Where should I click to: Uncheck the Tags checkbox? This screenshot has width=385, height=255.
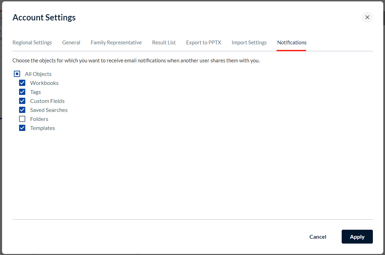click(22, 92)
